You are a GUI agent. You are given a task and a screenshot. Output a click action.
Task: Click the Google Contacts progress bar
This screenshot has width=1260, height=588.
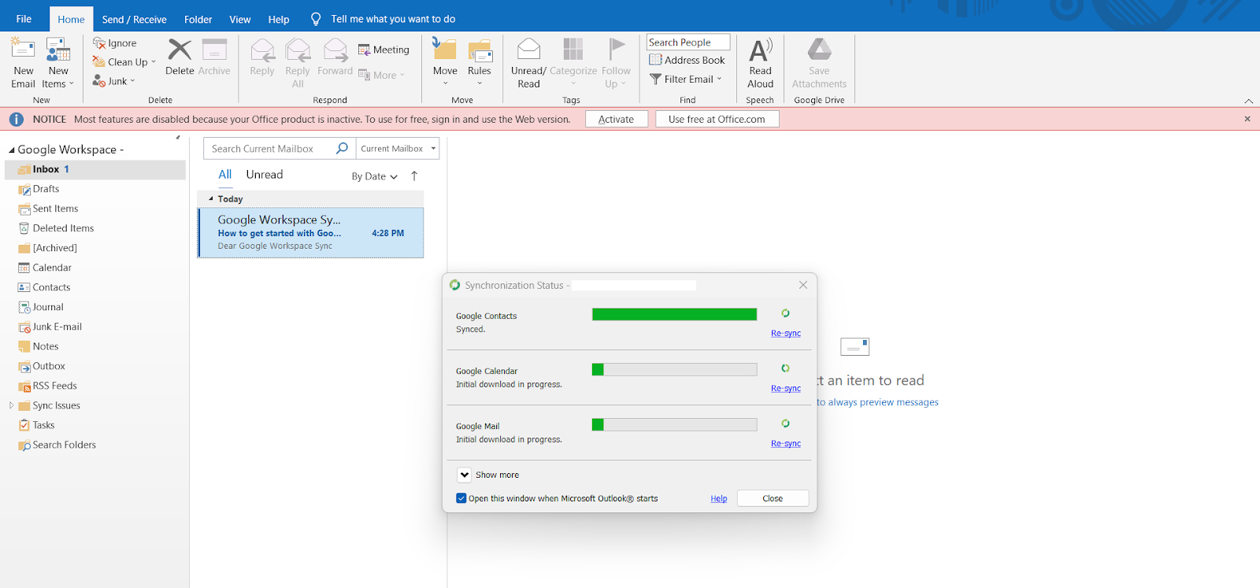675,314
